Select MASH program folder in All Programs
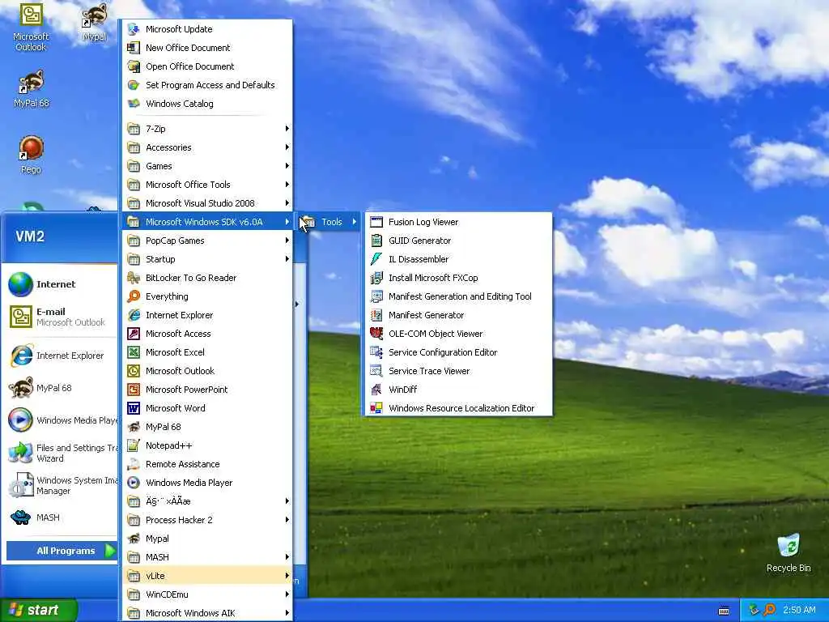This screenshot has width=829, height=622. (x=207, y=557)
